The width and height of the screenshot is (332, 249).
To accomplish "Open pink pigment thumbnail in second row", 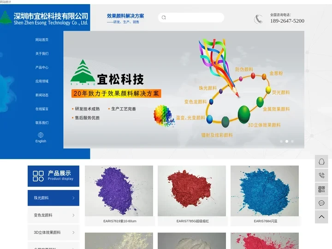I will (265, 241).
